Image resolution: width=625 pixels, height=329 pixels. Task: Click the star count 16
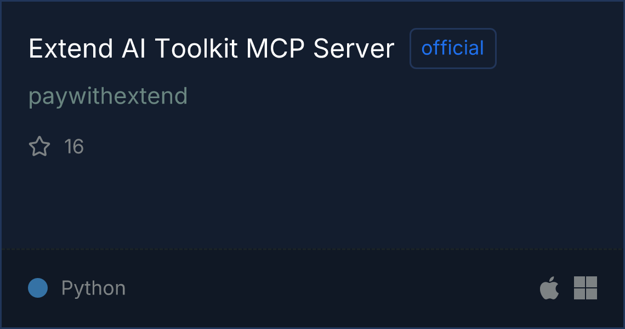coord(74,146)
